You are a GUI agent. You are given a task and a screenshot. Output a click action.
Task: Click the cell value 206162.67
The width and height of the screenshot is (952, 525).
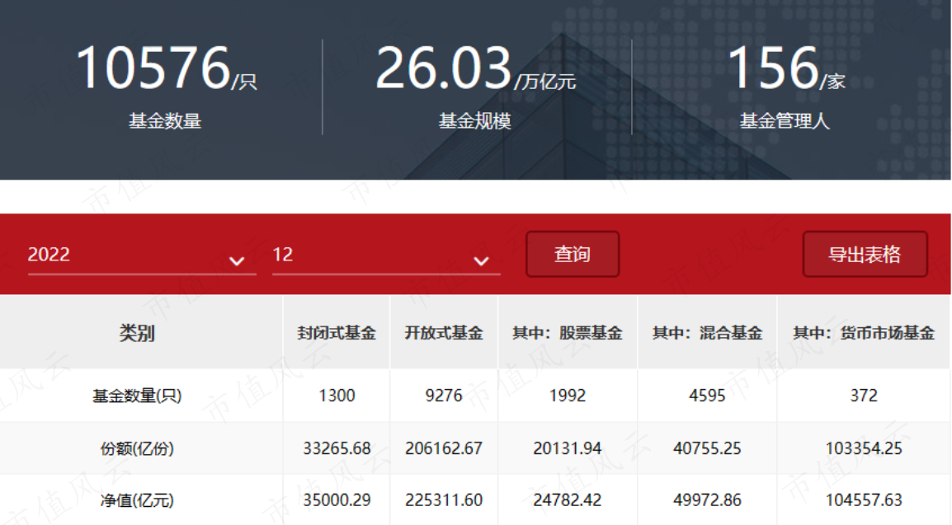click(444, 448)
